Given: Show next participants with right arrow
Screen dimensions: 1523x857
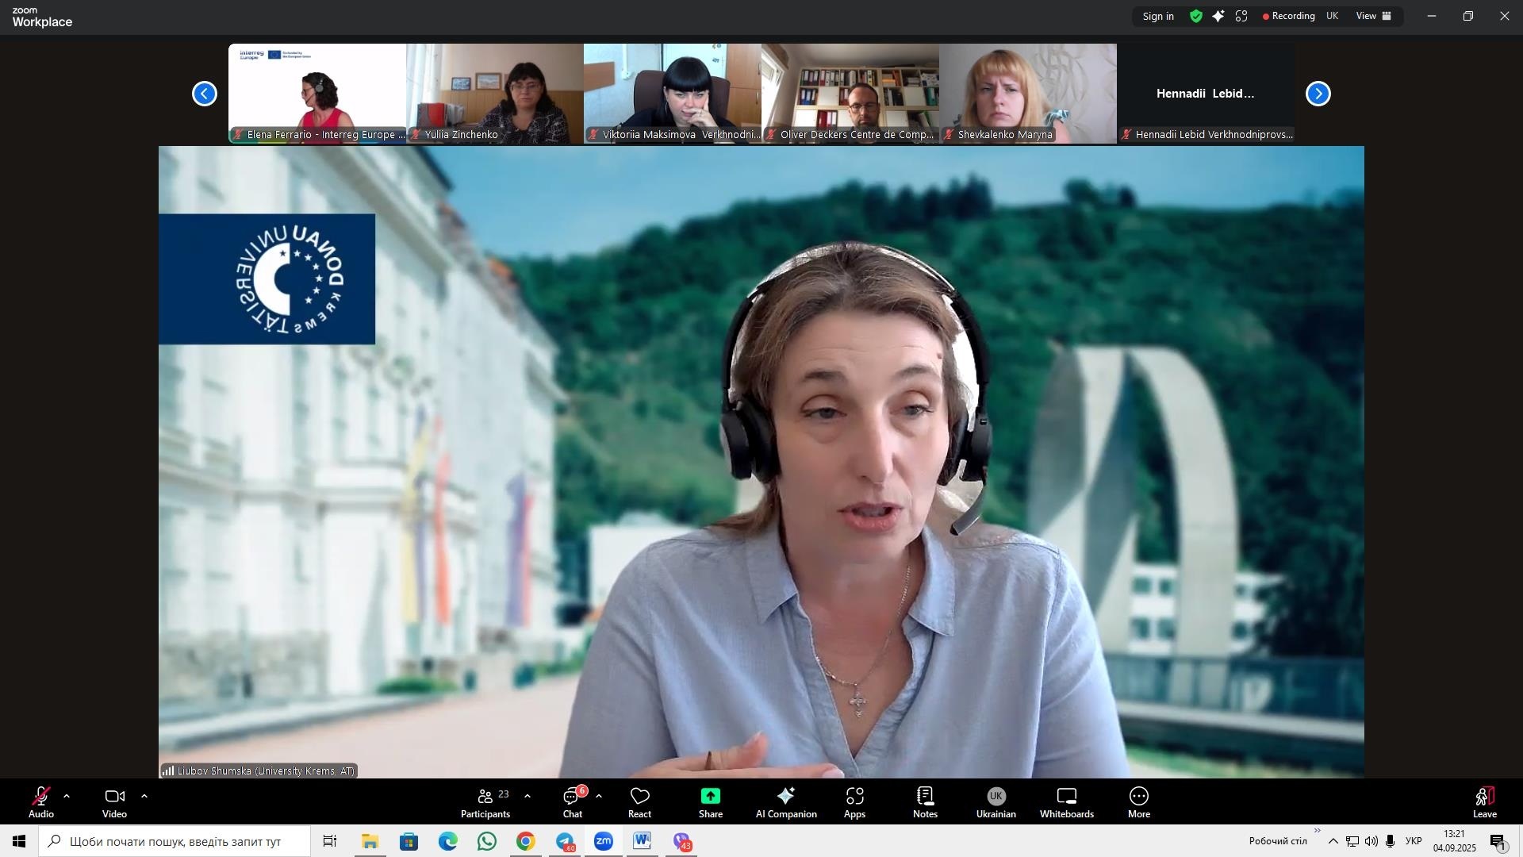Looking at the screenshot, I should tap(1318, 94).
